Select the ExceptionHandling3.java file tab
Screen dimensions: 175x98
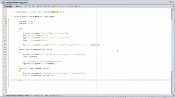coord(16,2)
